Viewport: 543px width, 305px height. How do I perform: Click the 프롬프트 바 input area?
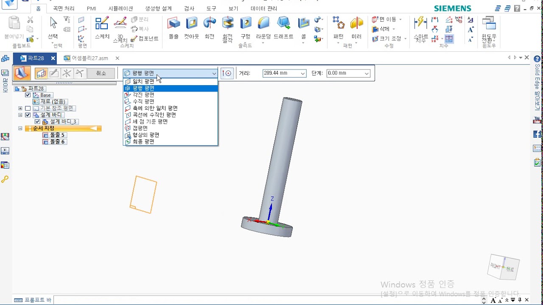[267, 300]
